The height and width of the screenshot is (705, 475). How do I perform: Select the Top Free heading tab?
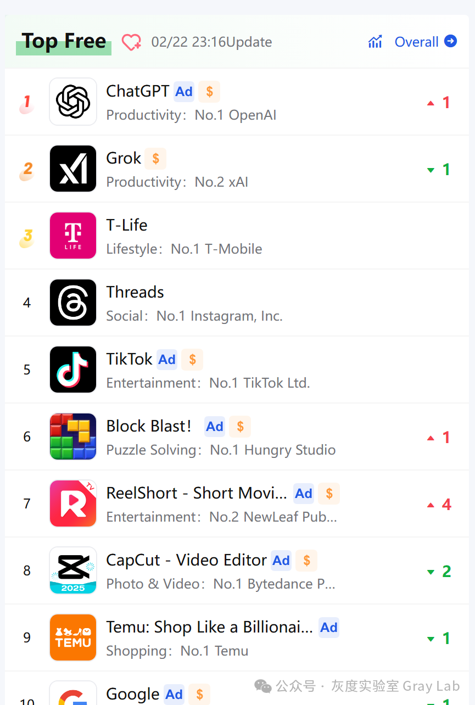(64, 42)
